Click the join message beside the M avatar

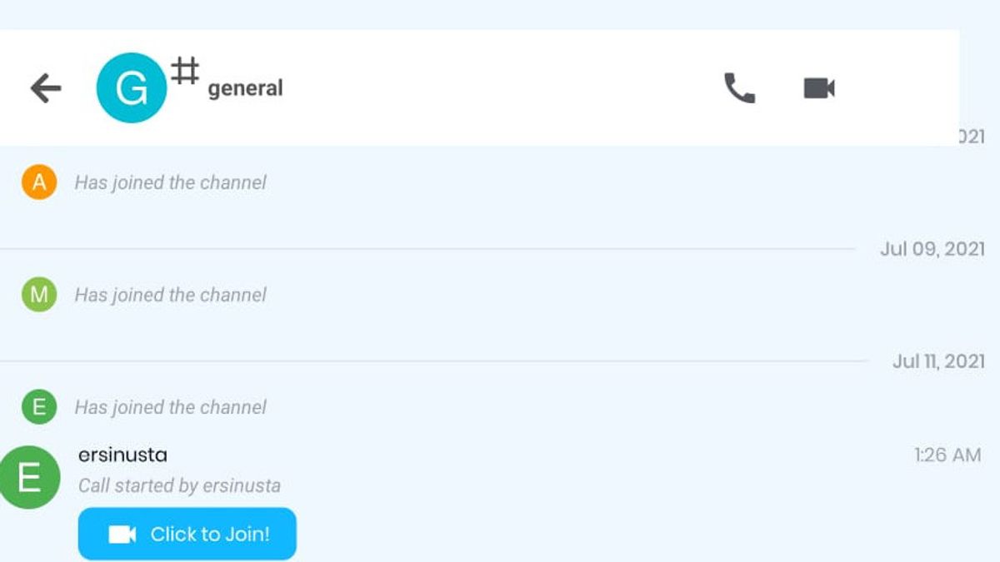point(171,295)
